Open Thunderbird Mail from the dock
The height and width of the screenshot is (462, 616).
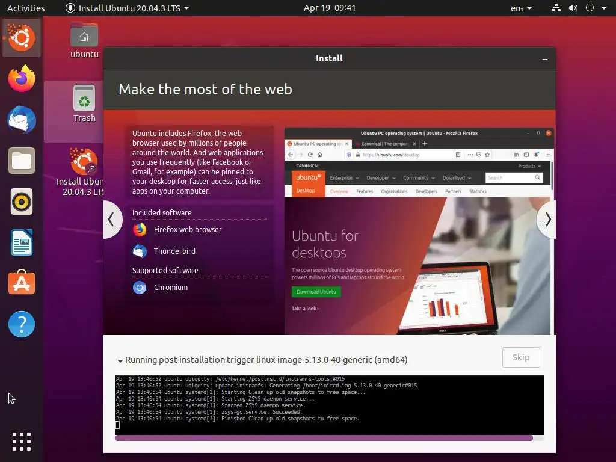(22, 120)
